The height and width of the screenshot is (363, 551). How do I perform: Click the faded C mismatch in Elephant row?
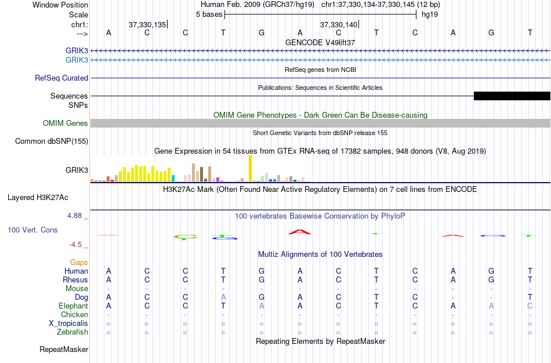pyautogui.click(x=530, y=306)
